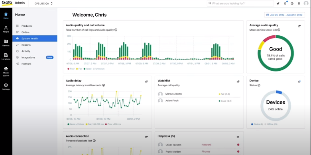Screen dimensions: 311x155
Task: Open Oliver Taysom helpdesk ticket
Action: (x=199, y=145)
